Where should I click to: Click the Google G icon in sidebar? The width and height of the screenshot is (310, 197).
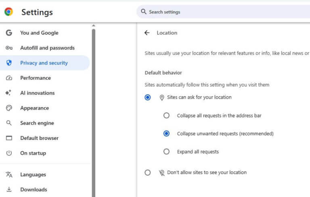coord(9,33)
